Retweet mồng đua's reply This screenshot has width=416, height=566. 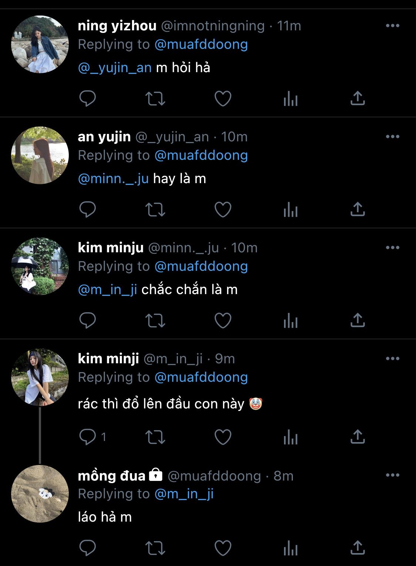tap(155, 548)
